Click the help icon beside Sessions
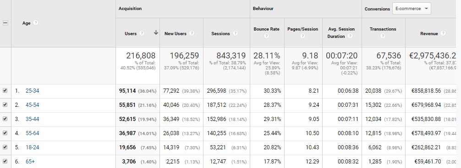Image resolution: width=461 pixels, height=168 pixels. 235,33
